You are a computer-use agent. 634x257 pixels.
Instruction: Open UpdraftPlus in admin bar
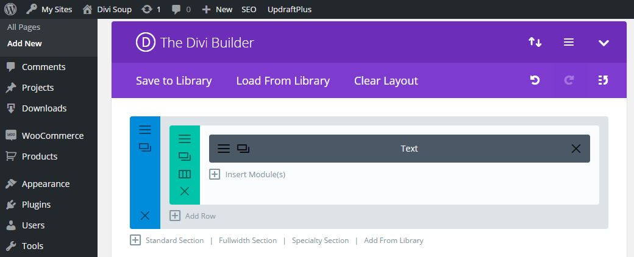coord(290,9)
